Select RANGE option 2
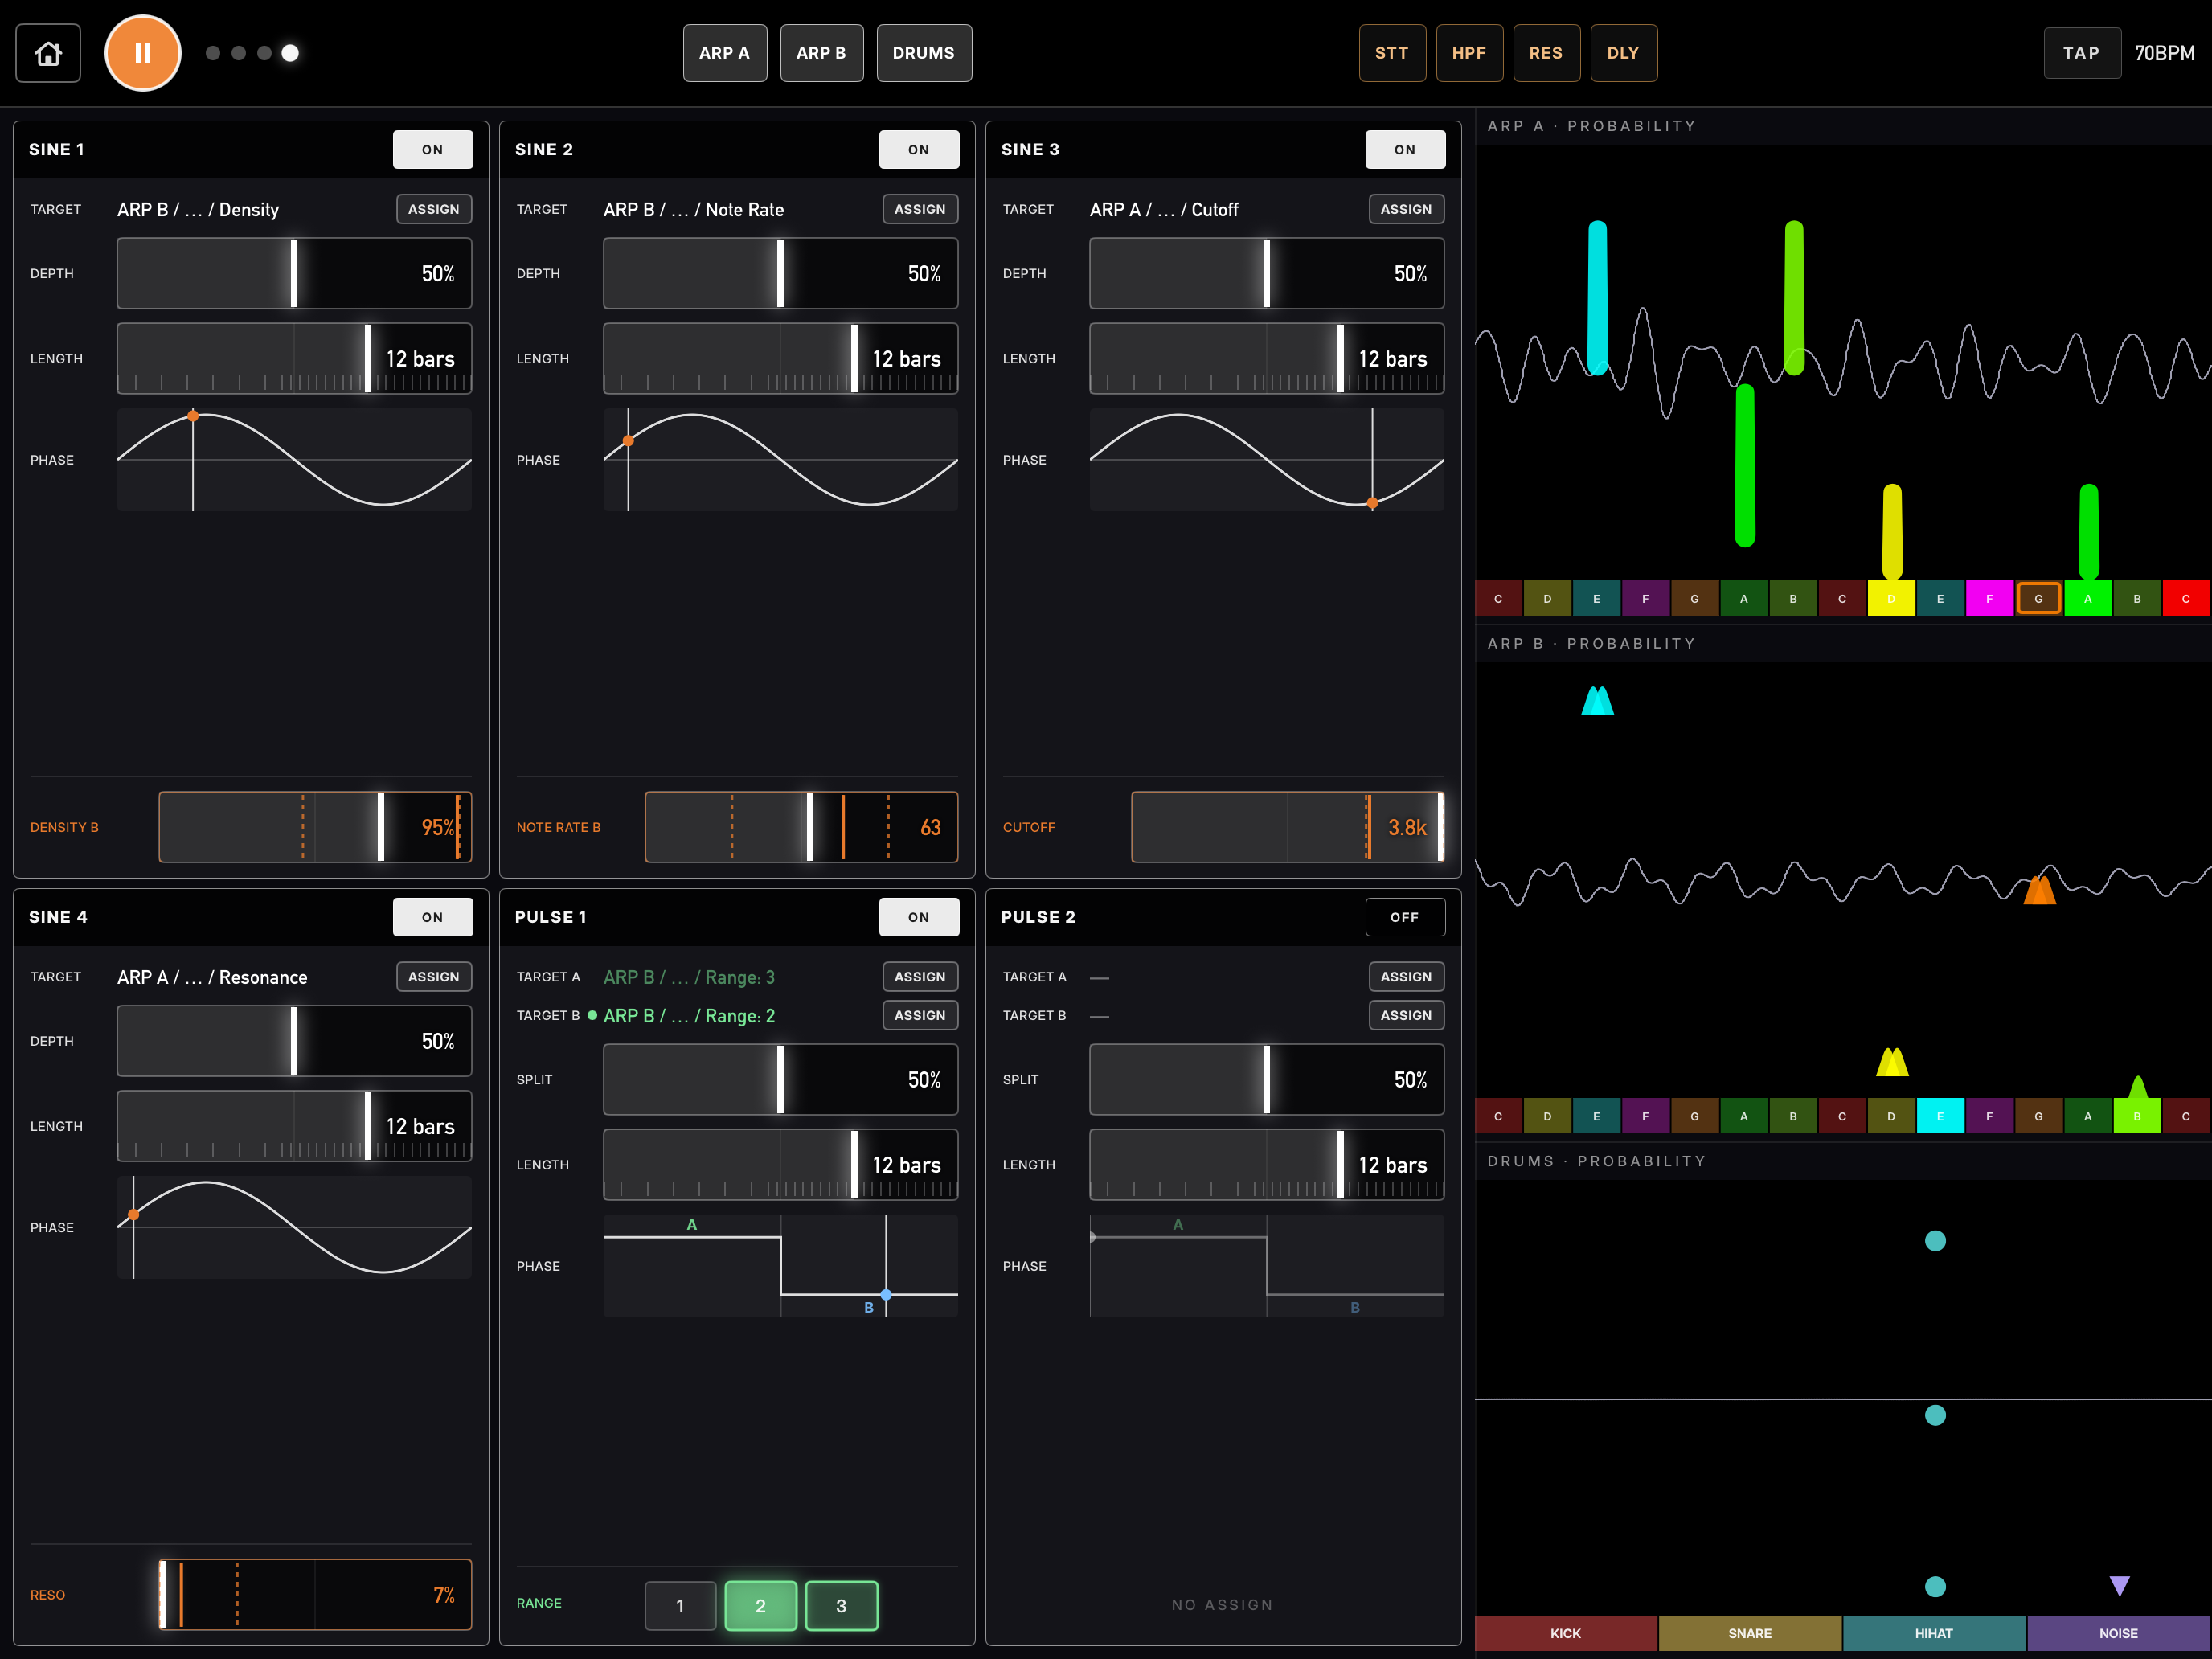The image size is (2212, 1659). pyautogui.click(x=760, y=1606)
